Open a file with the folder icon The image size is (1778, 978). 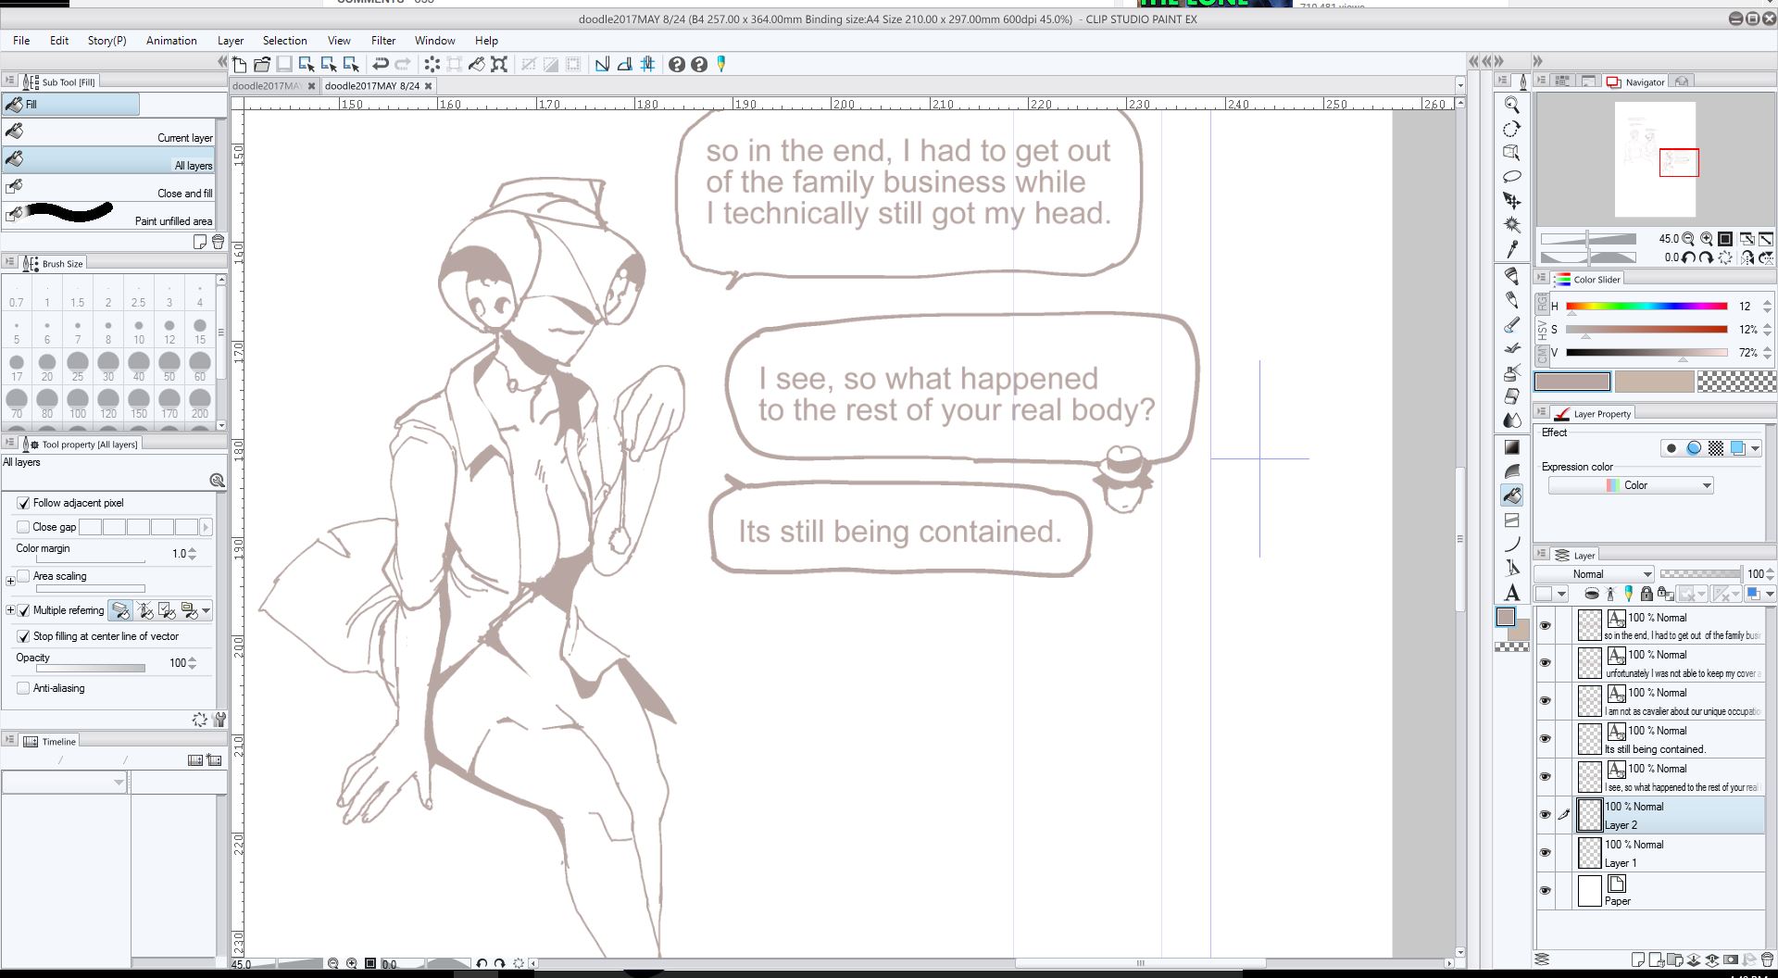262,64
